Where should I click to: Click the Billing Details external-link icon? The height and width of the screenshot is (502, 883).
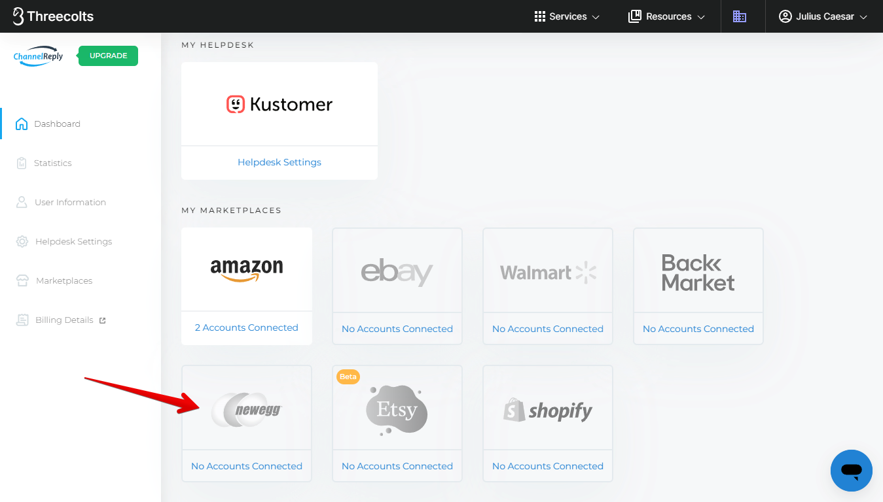pos(102,320)
